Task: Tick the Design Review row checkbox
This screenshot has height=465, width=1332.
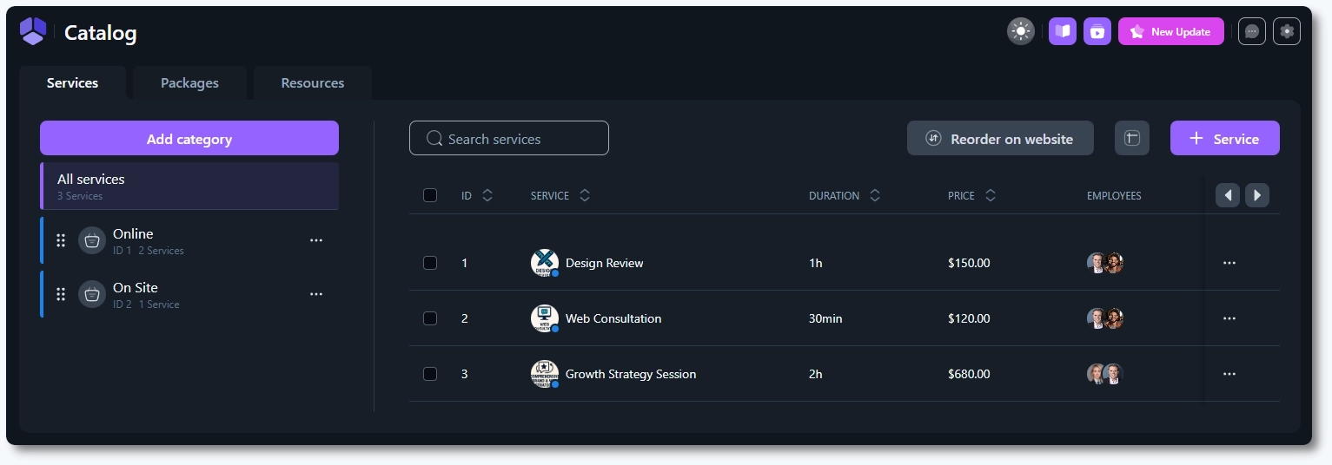Action: (430, 263)
